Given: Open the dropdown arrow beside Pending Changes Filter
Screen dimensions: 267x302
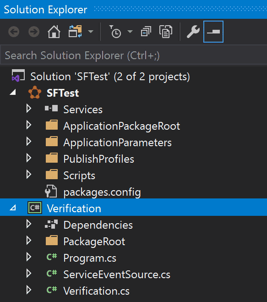Looking at the screenshot, I should click(x=131, y=32).
